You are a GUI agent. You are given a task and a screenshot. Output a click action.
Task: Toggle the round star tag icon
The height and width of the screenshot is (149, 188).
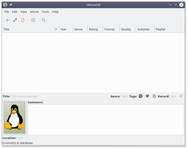coord(154,96)
